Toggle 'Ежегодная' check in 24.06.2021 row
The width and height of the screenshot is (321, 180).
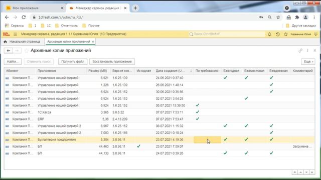pos(225,78)
